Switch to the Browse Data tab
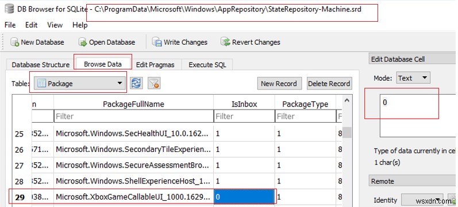The height and width of the screenshot is (207, 458). click(x=102, y=64)
